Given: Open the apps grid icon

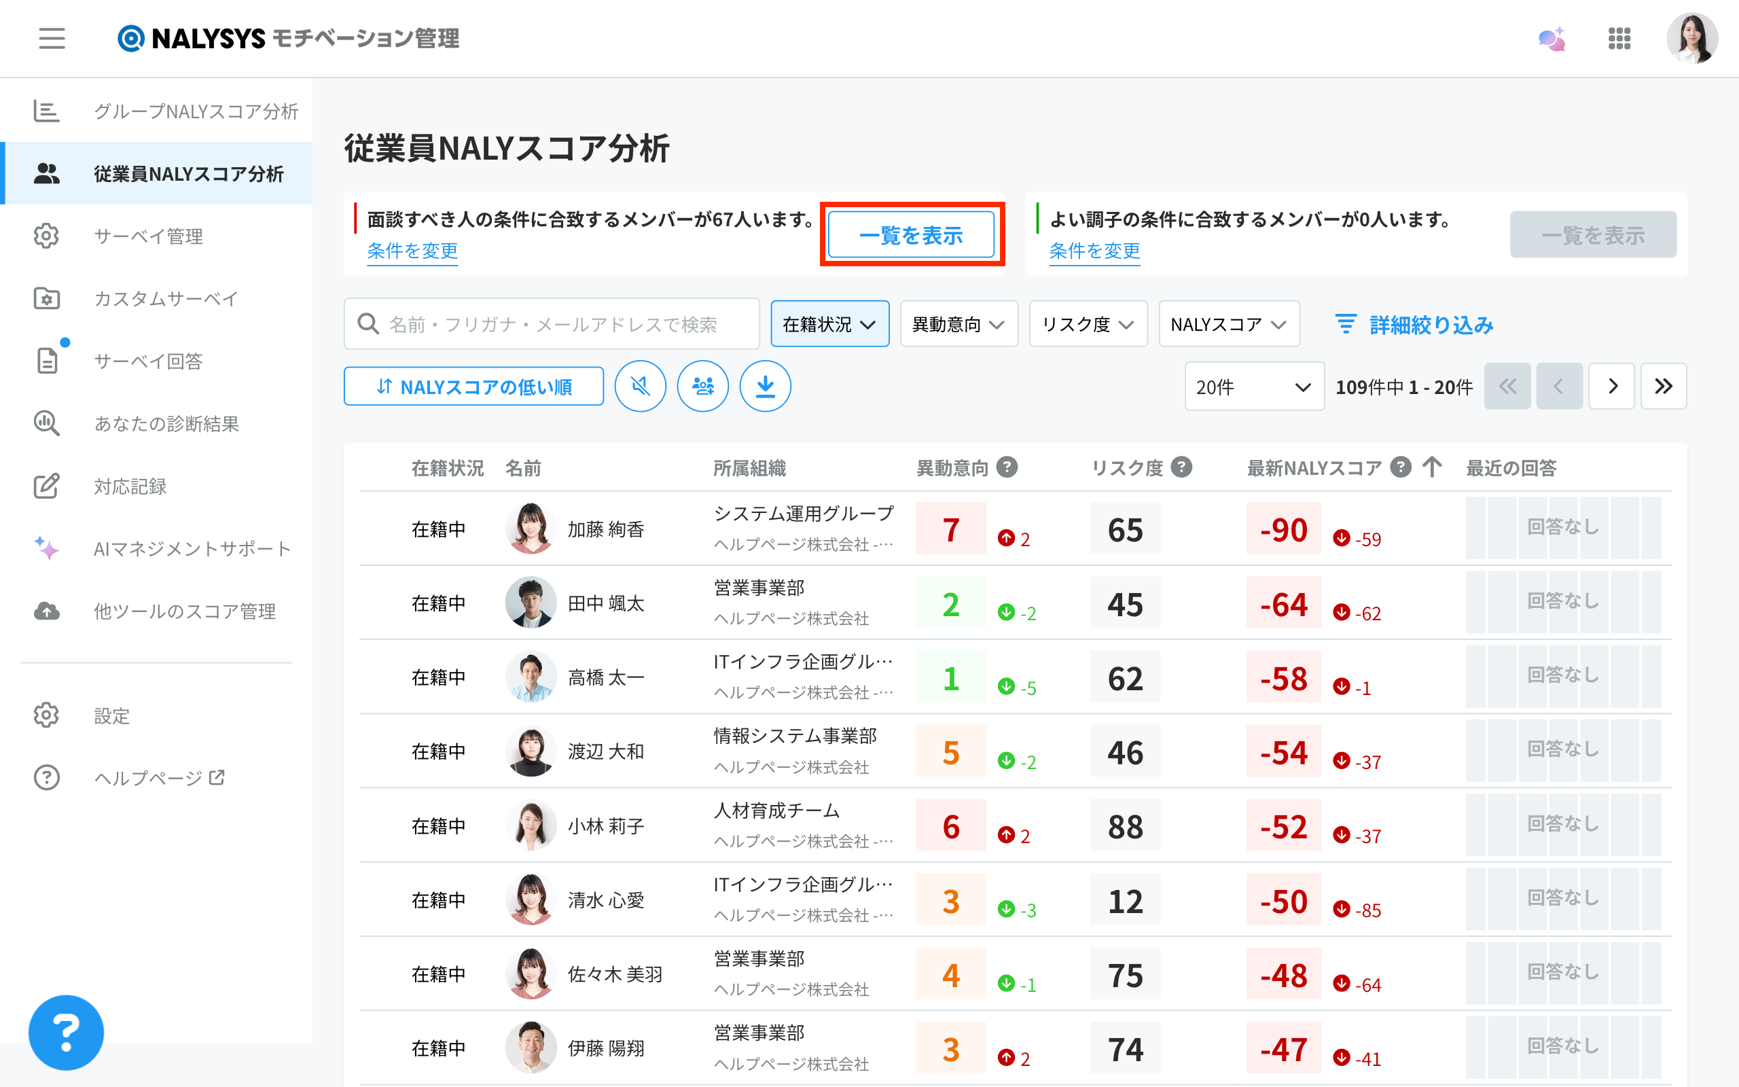Looking at the screenshot, I should click(x=1619, y=39).
